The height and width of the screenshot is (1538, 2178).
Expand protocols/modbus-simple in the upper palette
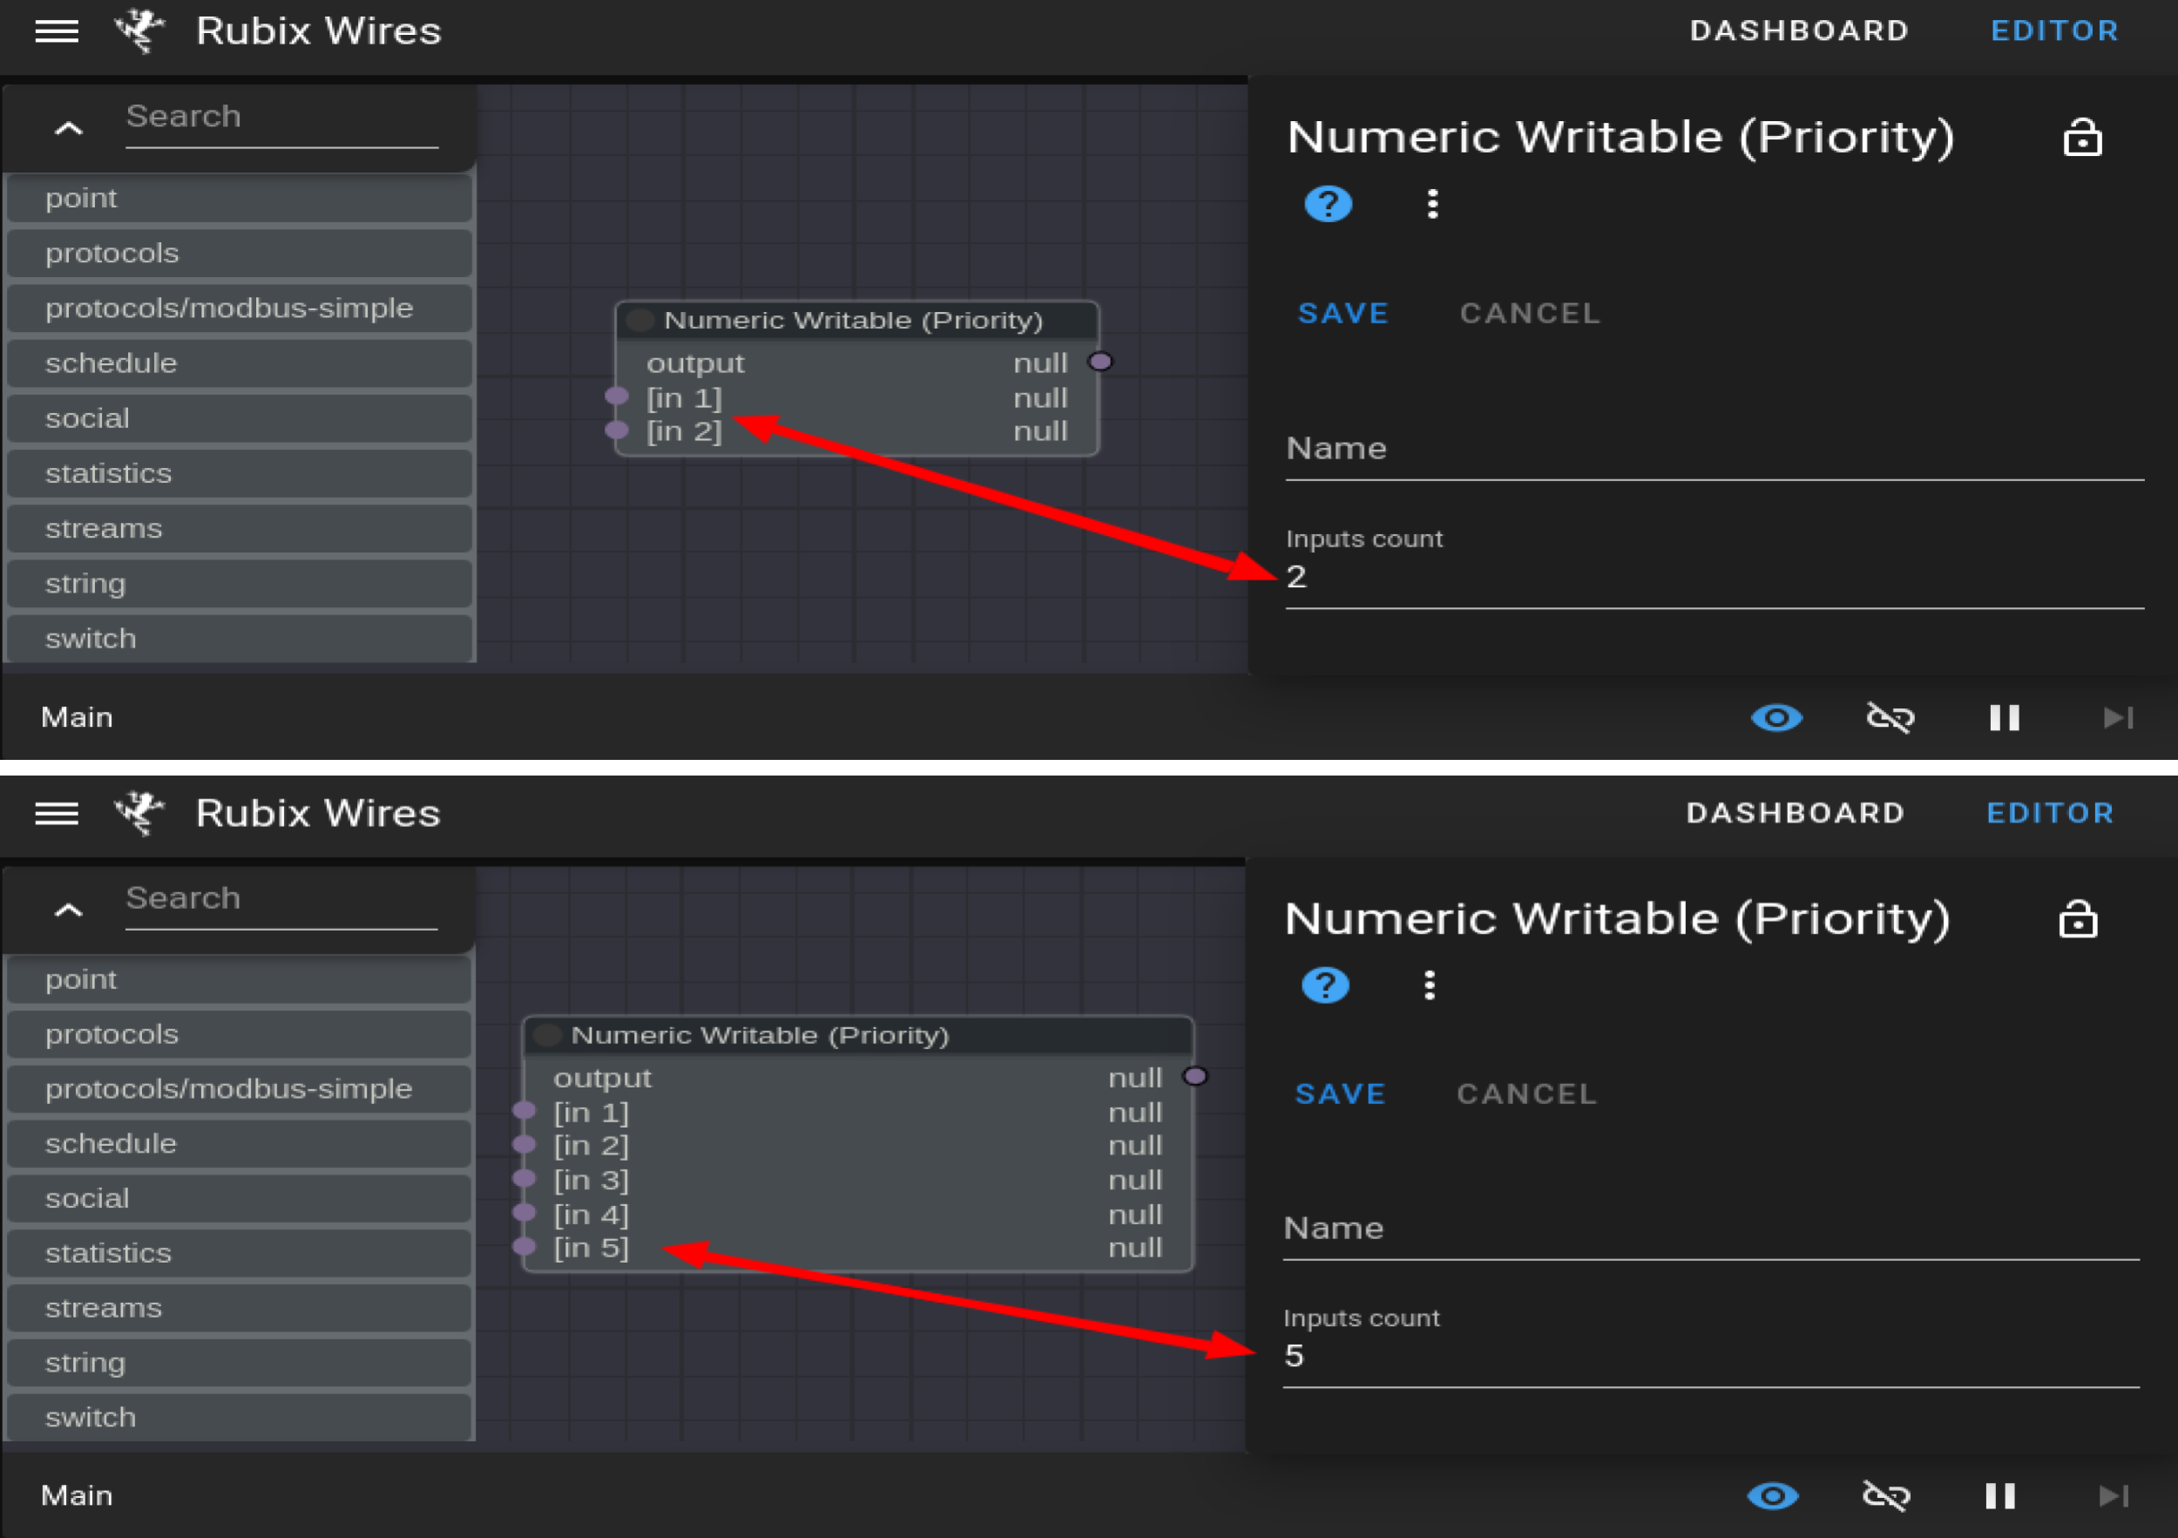(240, 308)
